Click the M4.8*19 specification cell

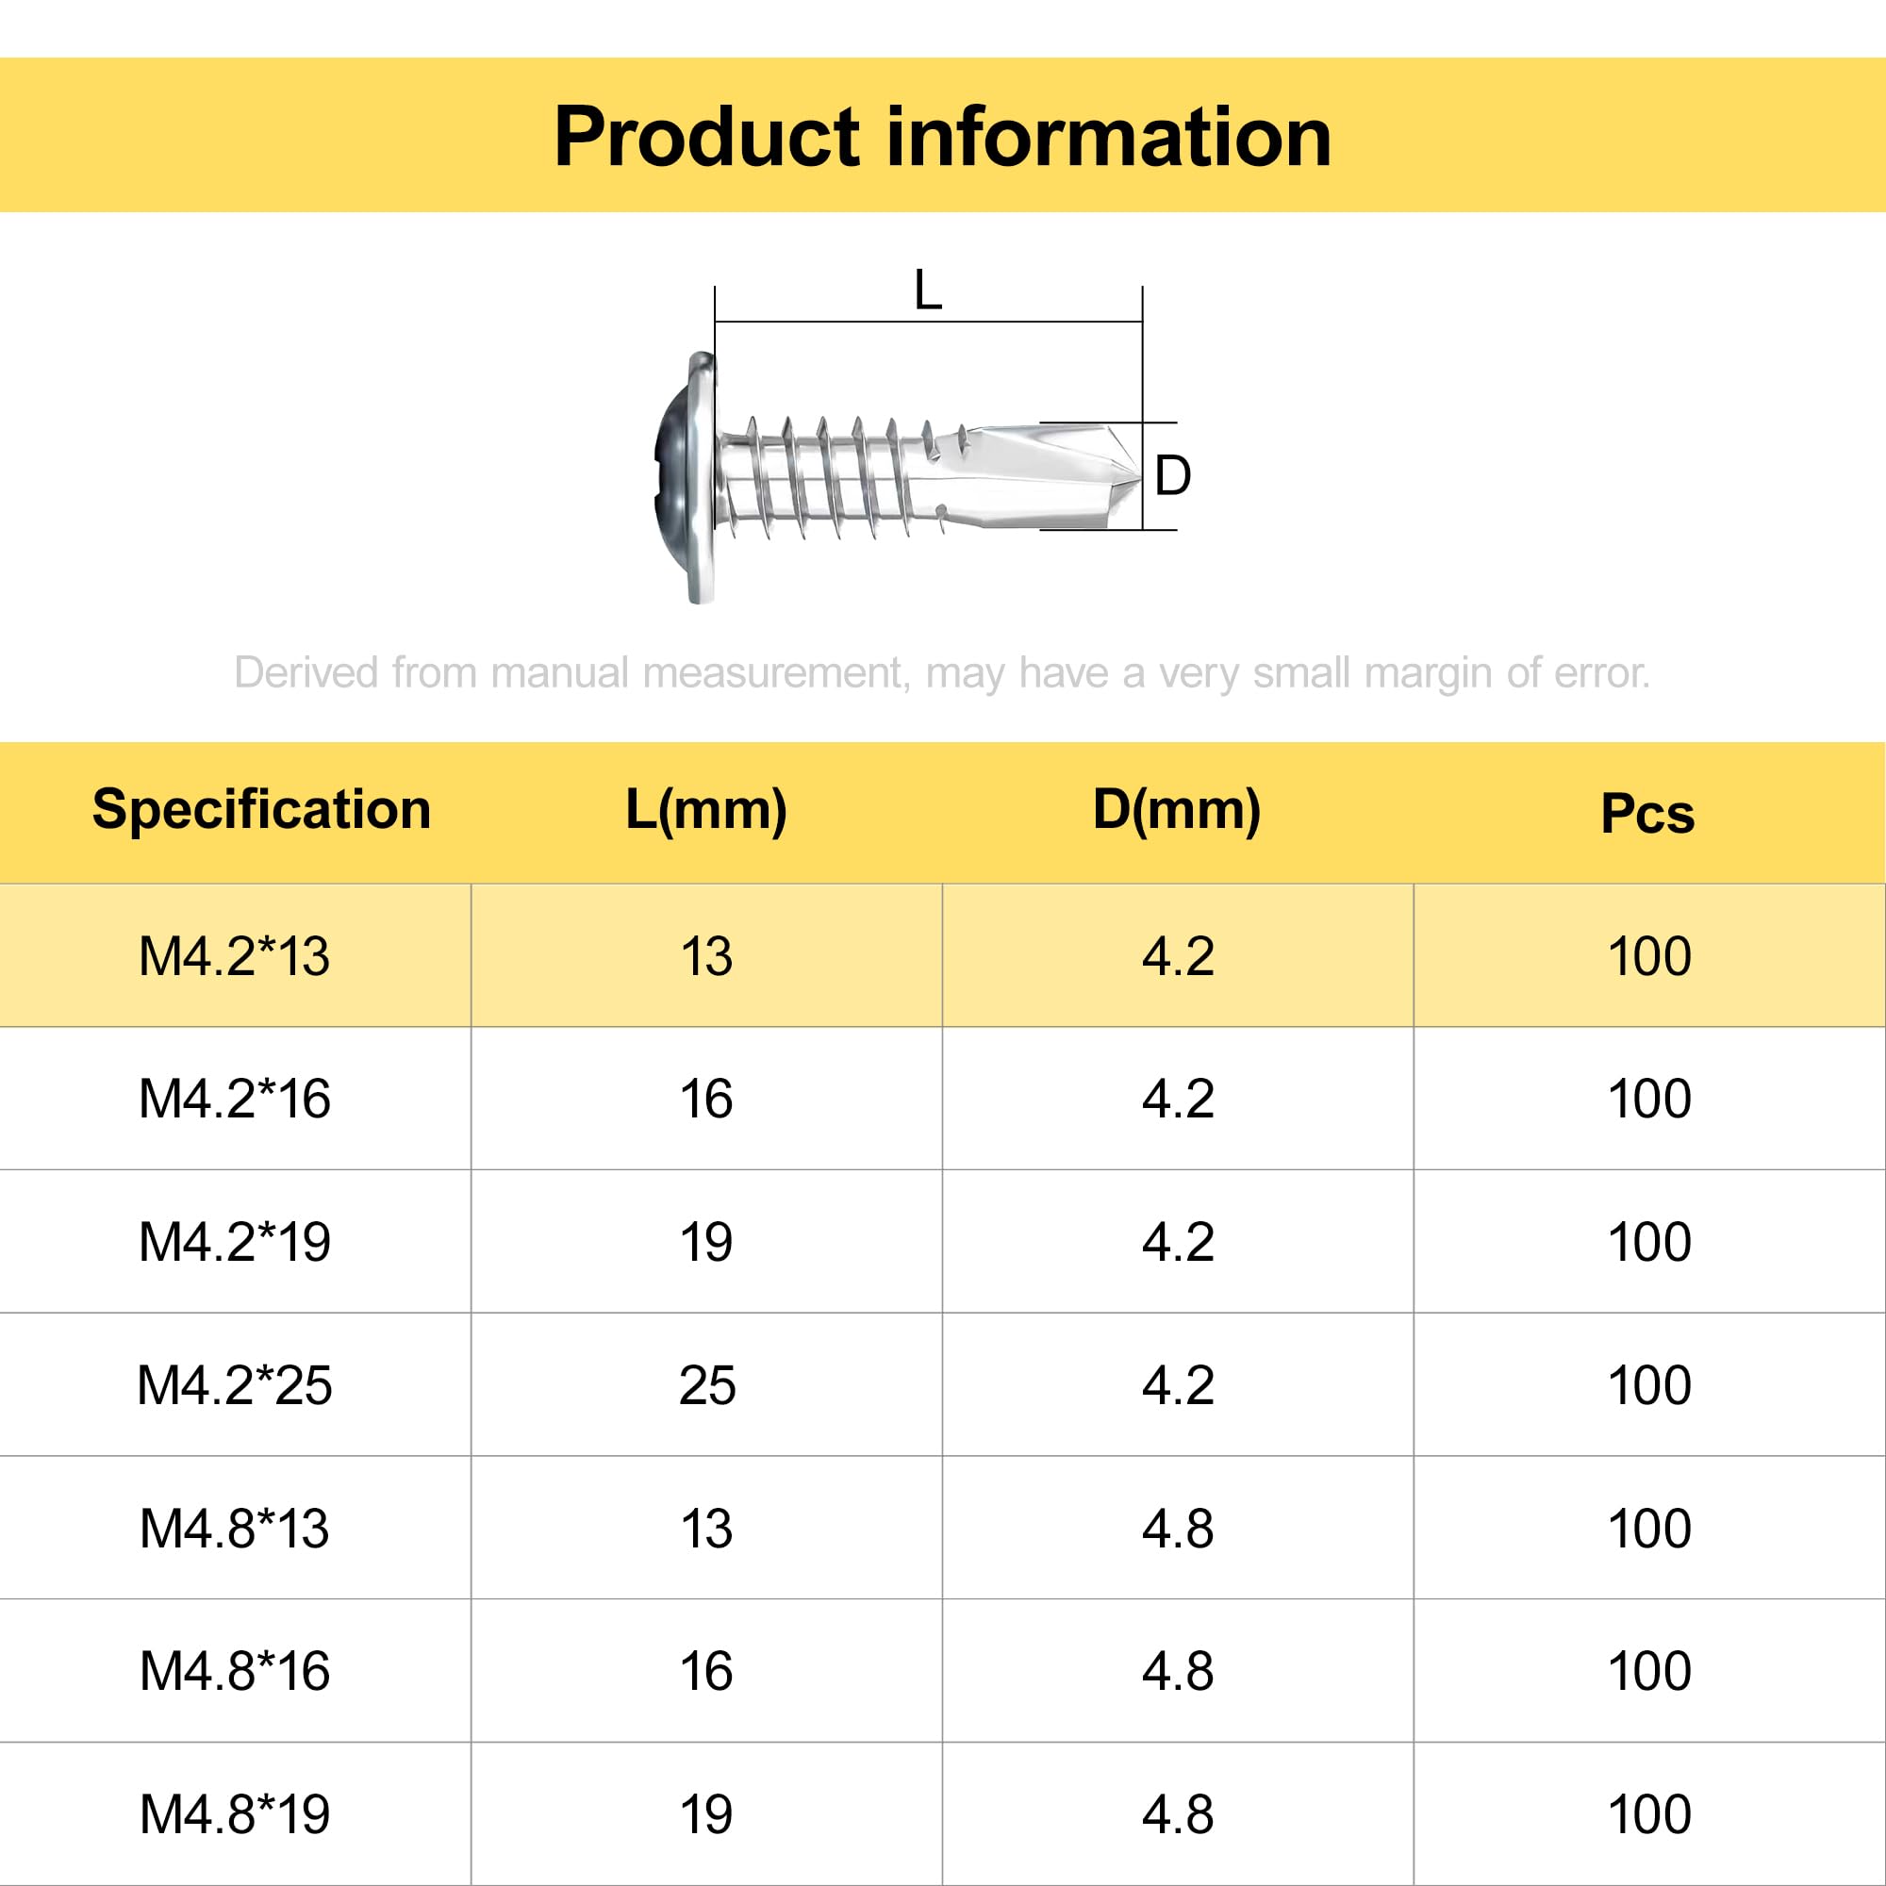tap(235, 1813)
